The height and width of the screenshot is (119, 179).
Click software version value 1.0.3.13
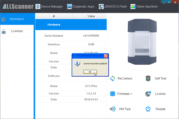coord(91,93)
